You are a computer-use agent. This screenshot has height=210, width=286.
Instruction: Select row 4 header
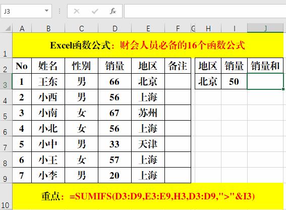(x=6, y=97)
